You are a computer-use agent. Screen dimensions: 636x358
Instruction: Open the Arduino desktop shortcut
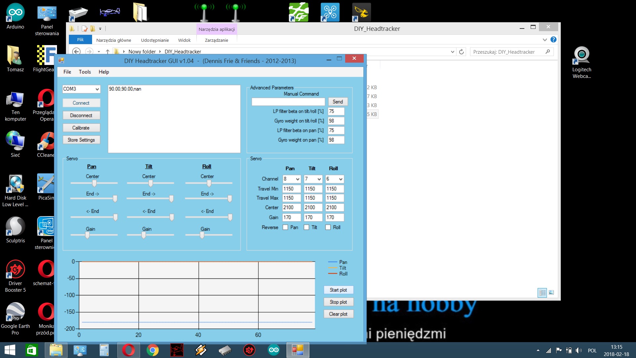coord(15,16)
